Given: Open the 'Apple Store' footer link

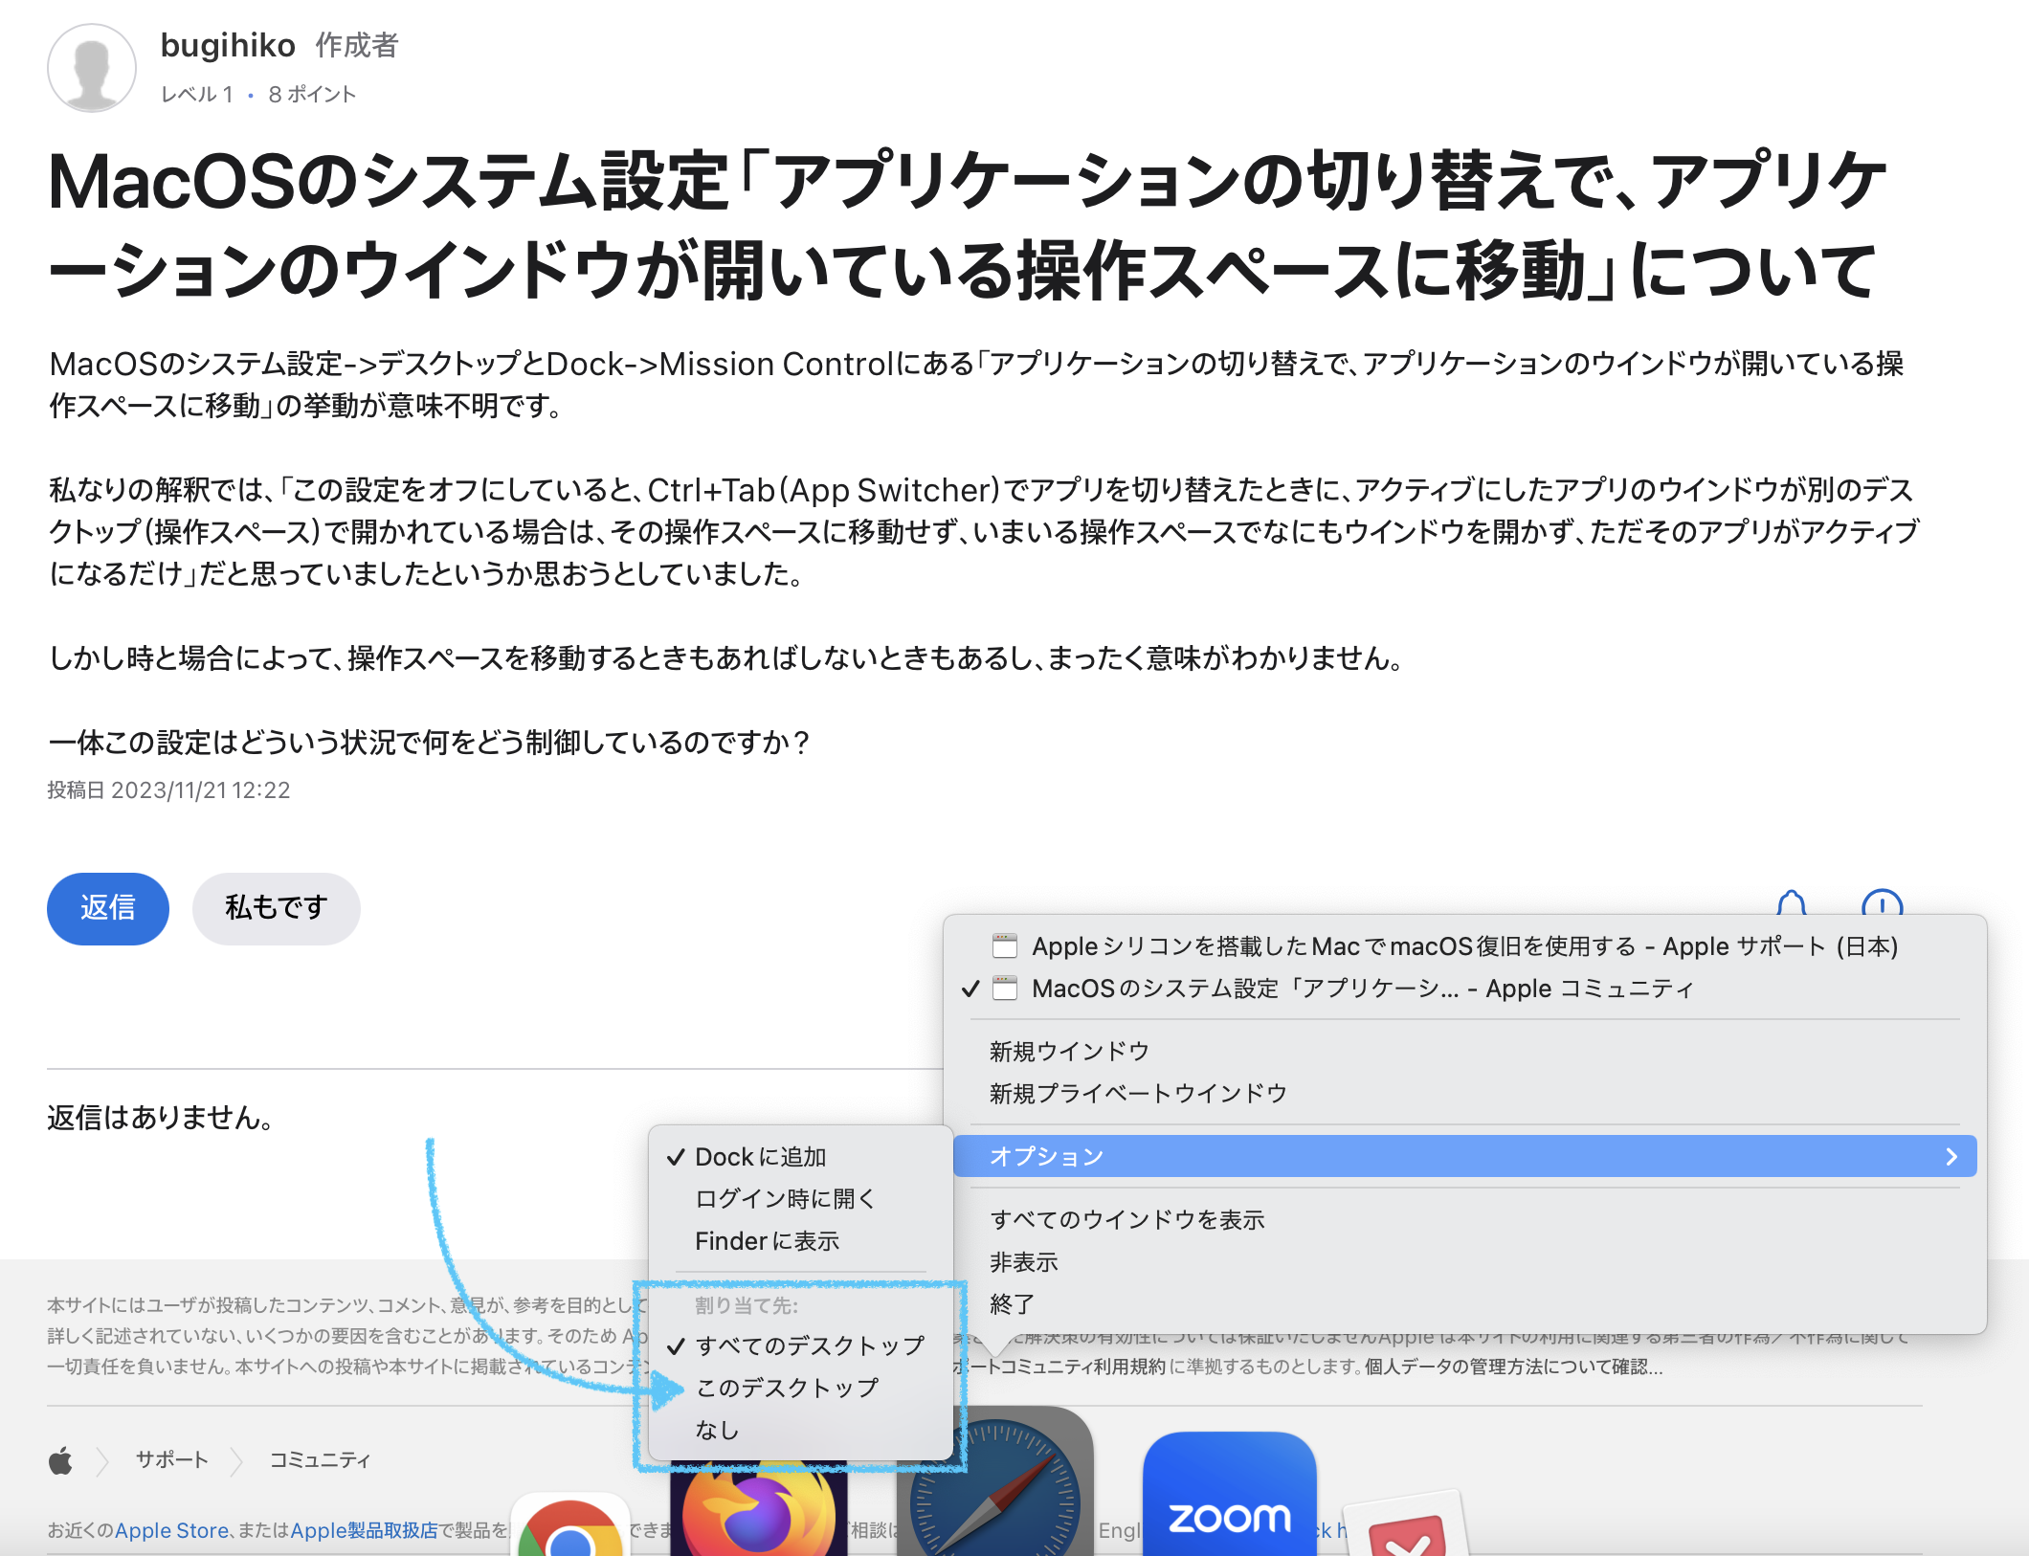Looking at the screenshot, I should (171, 1530).
